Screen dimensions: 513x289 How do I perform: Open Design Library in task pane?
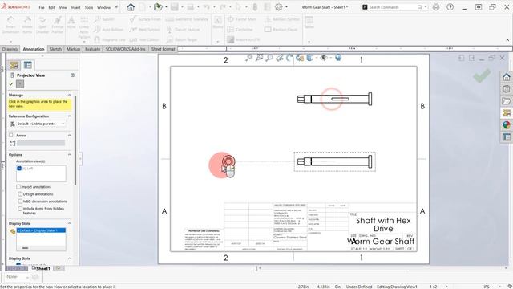[507, 89]
